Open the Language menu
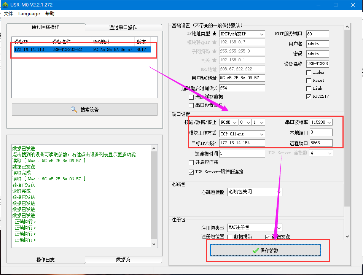363x275 pixels. click(29, 14)
